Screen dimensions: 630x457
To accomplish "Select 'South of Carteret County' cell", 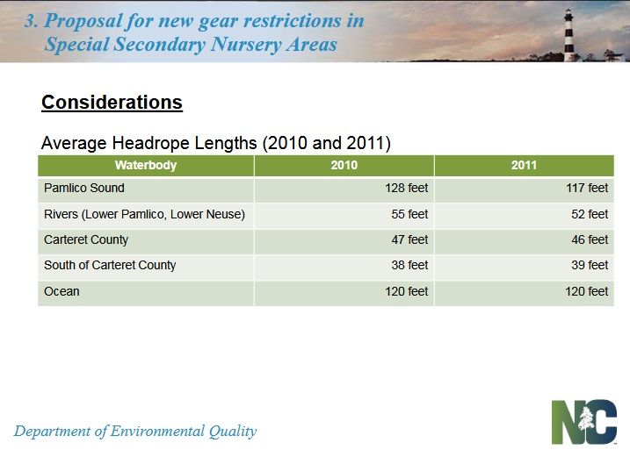I will click(x=146, y=268).
